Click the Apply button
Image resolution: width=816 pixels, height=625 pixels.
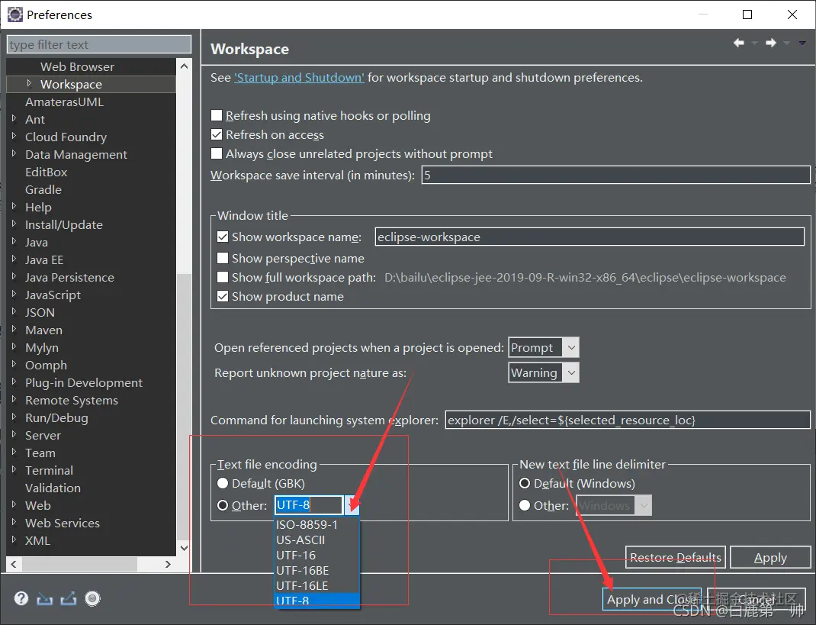770,557
